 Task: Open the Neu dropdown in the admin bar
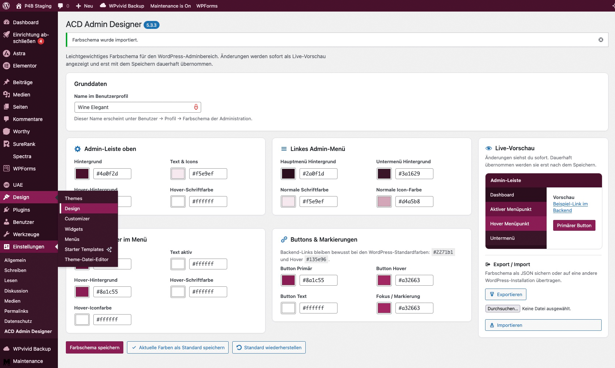click(84, 6)
